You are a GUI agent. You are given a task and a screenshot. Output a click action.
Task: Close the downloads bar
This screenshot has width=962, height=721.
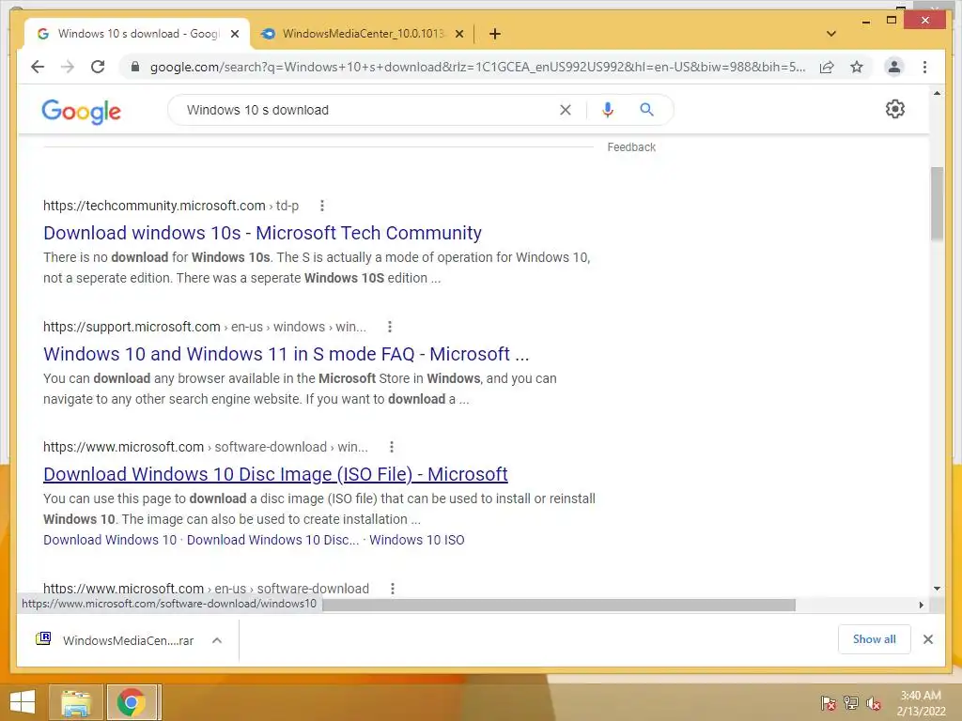[928, 639]
